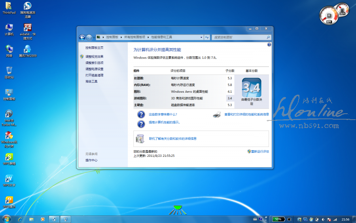Open the 这些数字意味着什么 help link
Image resolution: width=356 pixels, height=223 pixels.
(x=163, y=114)
